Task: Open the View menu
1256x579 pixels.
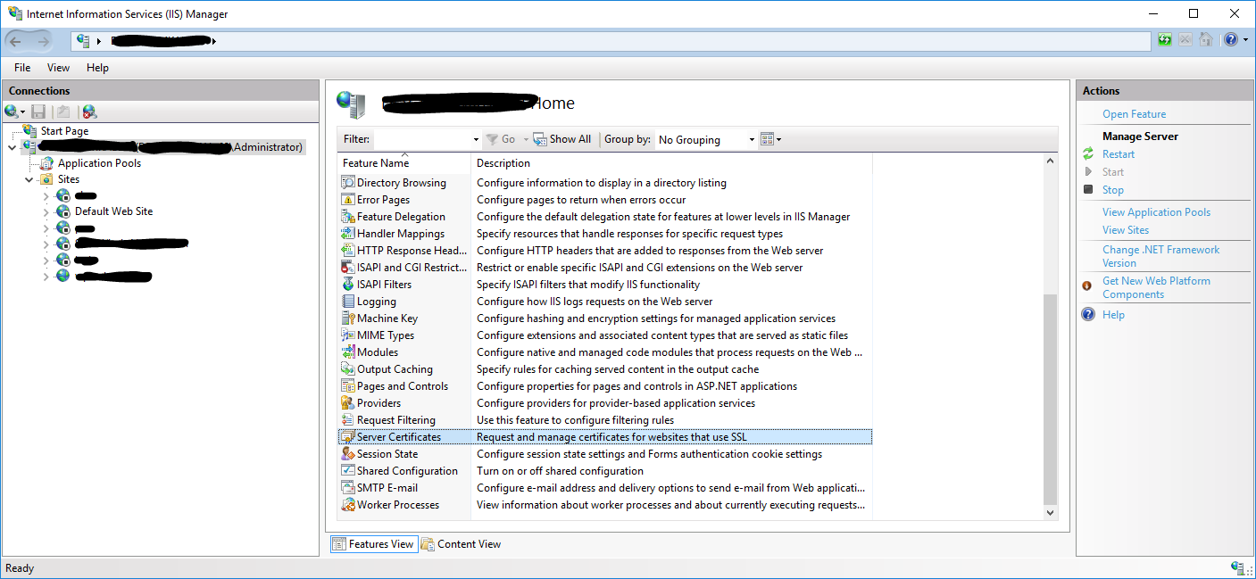Action: click(58, 68)
